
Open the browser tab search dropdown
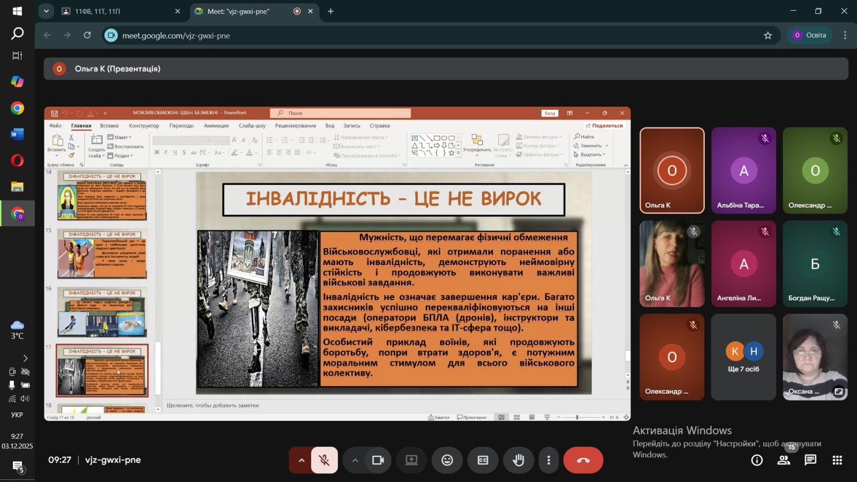46,11
